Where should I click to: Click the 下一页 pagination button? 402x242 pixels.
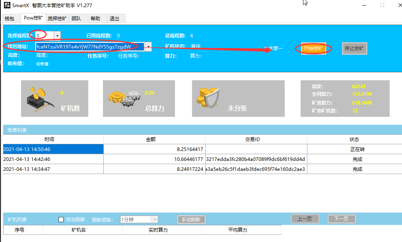pos(341,219)
